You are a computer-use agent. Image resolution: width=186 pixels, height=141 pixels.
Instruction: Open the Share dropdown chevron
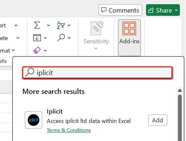(x=176, y=10)
